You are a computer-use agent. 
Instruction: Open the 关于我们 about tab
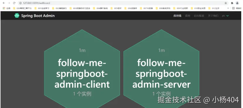213,16
